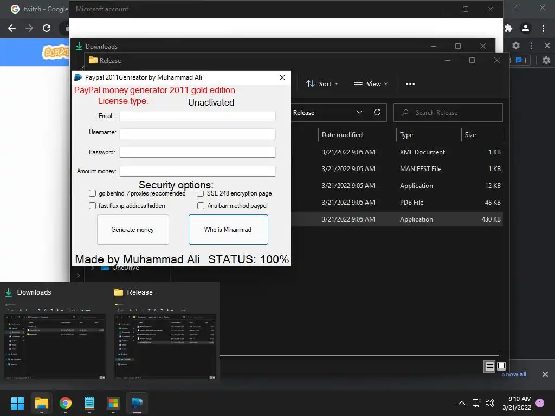The width and height of the screenshot is (555, 416).
Task: Open Microsoft Store from taskbar
Action: tap(113, 403)
